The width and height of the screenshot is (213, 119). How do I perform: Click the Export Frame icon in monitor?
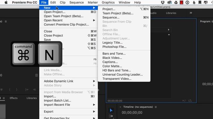point(190,100)
